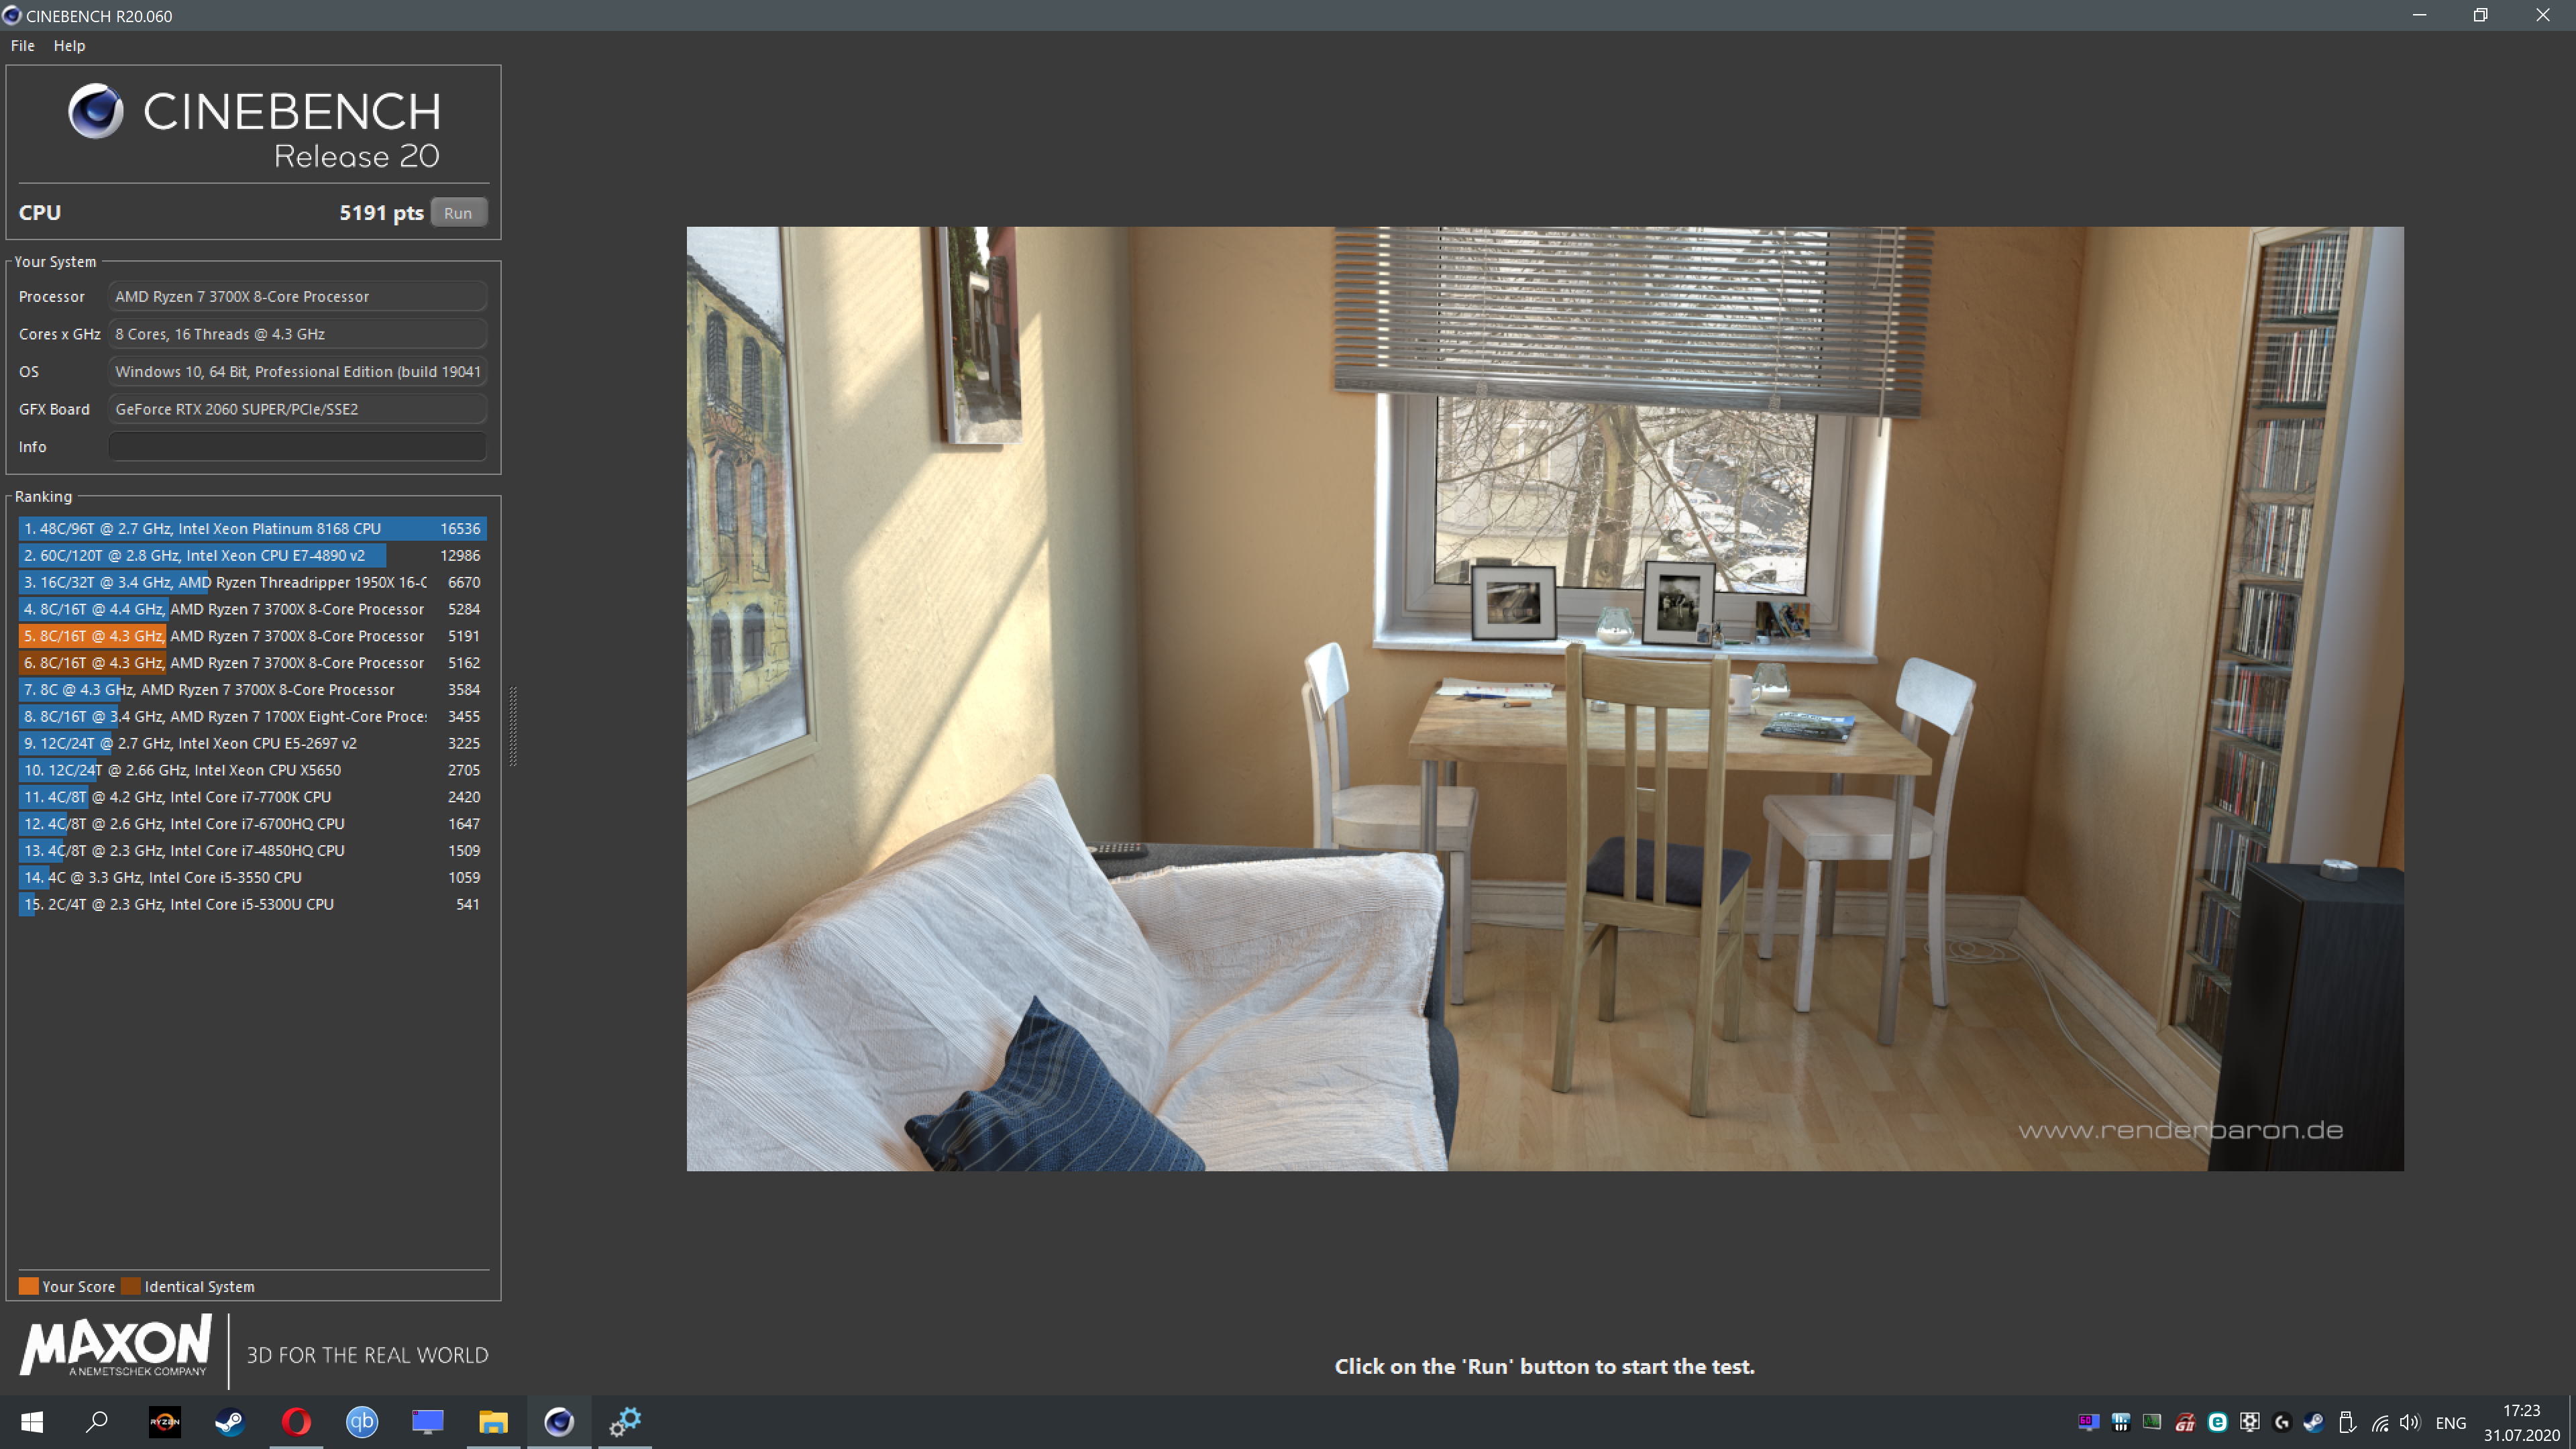Open the Help menu
This screenshot has height=1449, width=2576.
click(69, 46)
